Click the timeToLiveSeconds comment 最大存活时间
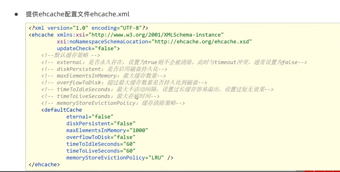 [x=100, y=96]
